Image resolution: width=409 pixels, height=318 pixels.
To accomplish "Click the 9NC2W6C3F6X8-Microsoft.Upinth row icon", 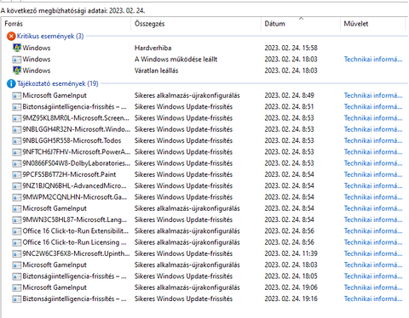I will pos(17,253).
